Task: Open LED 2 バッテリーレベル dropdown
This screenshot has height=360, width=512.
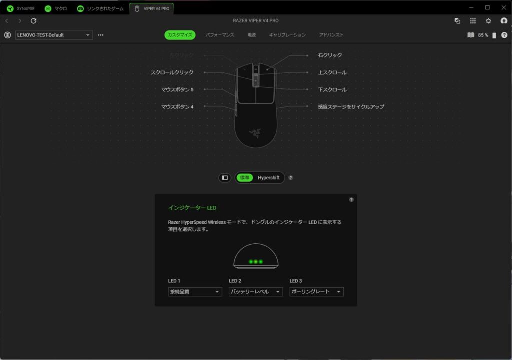Action: click(256, 292)
